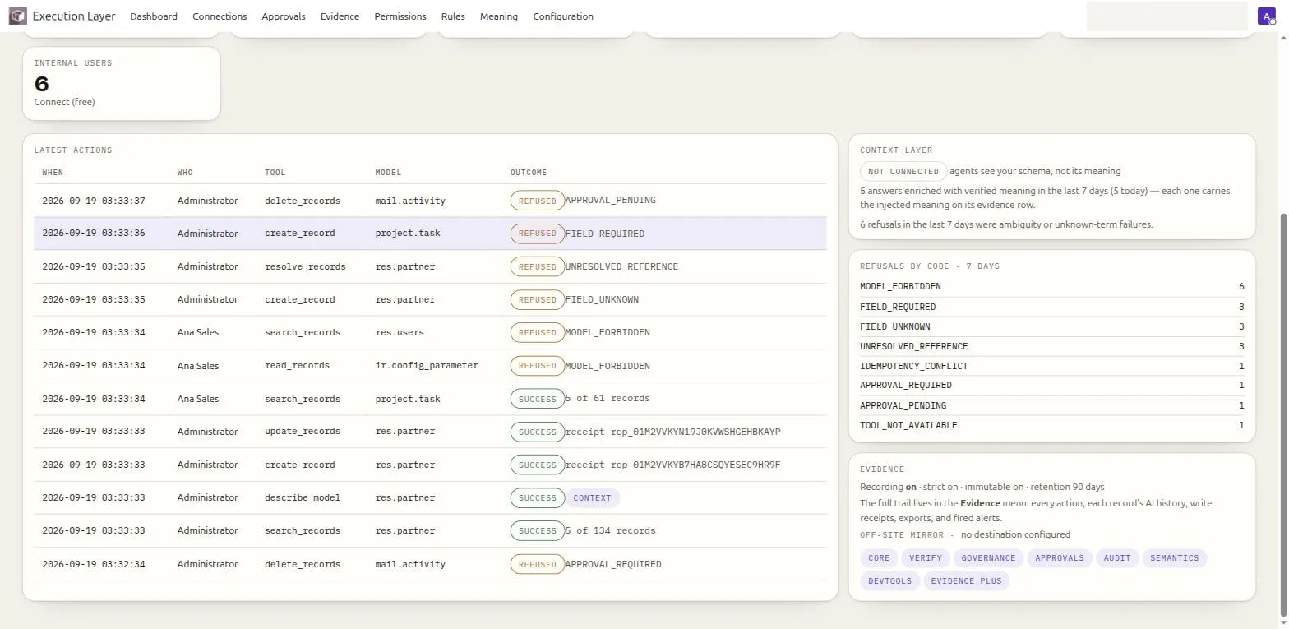Image resolution: width=1289 pixels, height=629 pixels.
Task: Open the Permissions menu
Action: pos(400,16)
